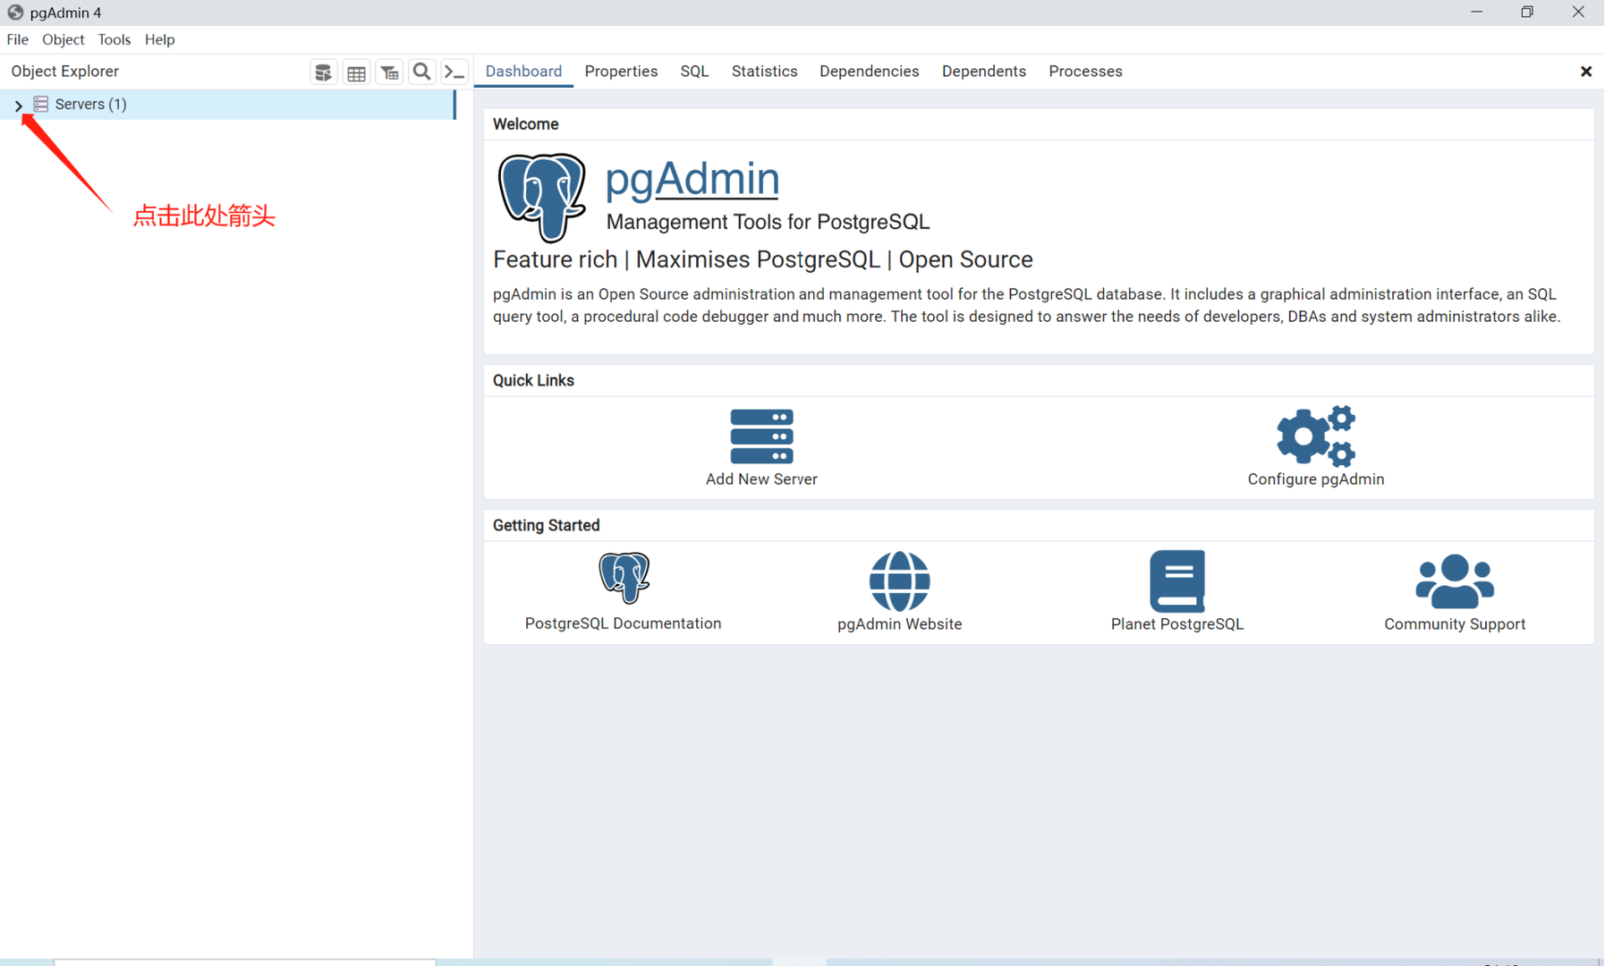Click the Configure pgAdmin gears icon
Viewport: 1605px width, 966px height.
click(x=1316, y=436)
